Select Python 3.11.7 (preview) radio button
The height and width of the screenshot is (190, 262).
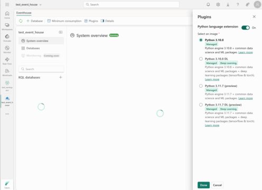pyautogui.click(x=201, y=86)
